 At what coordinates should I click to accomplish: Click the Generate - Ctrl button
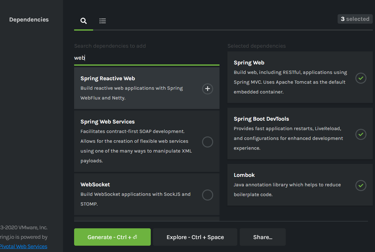(112, 237)
